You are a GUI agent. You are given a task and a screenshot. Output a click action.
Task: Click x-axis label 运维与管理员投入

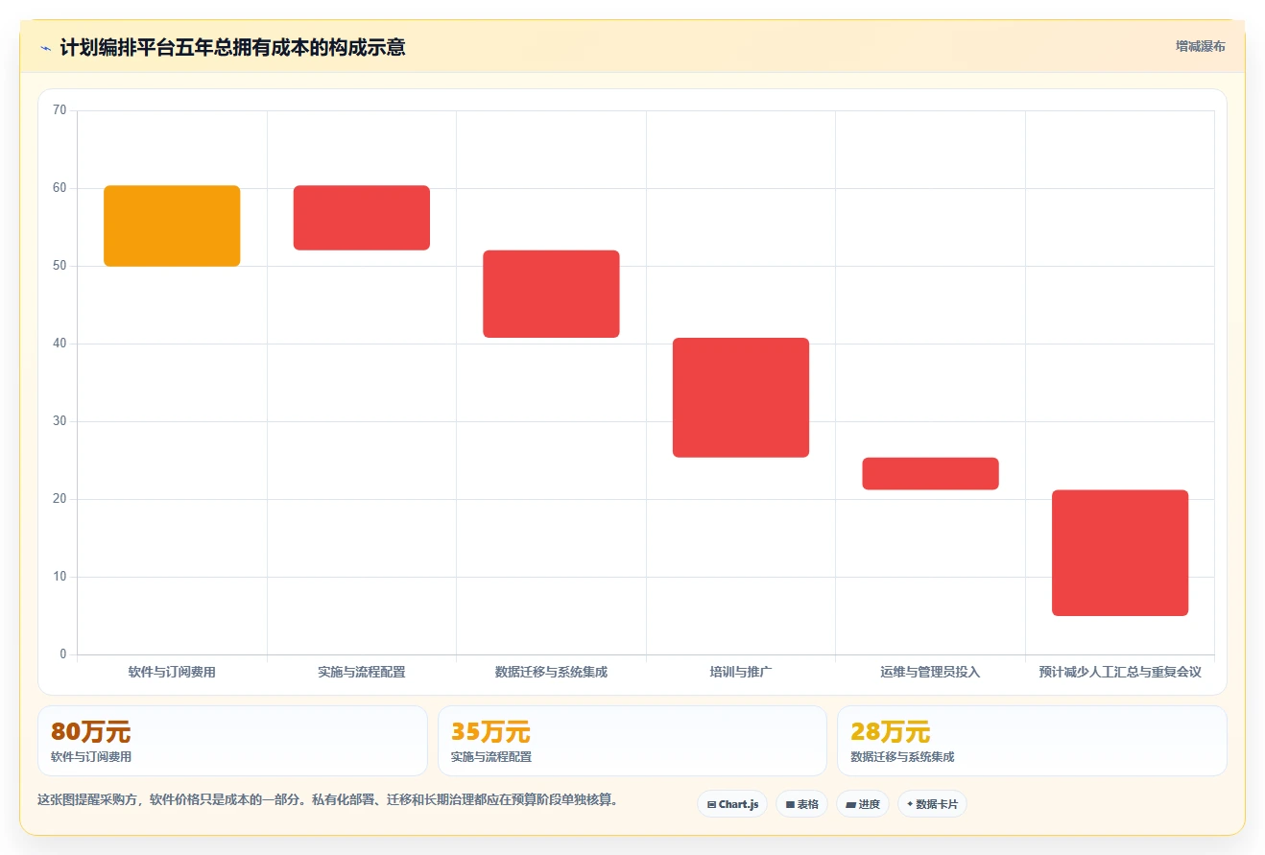pyautogui.click(x=930, y=672)
